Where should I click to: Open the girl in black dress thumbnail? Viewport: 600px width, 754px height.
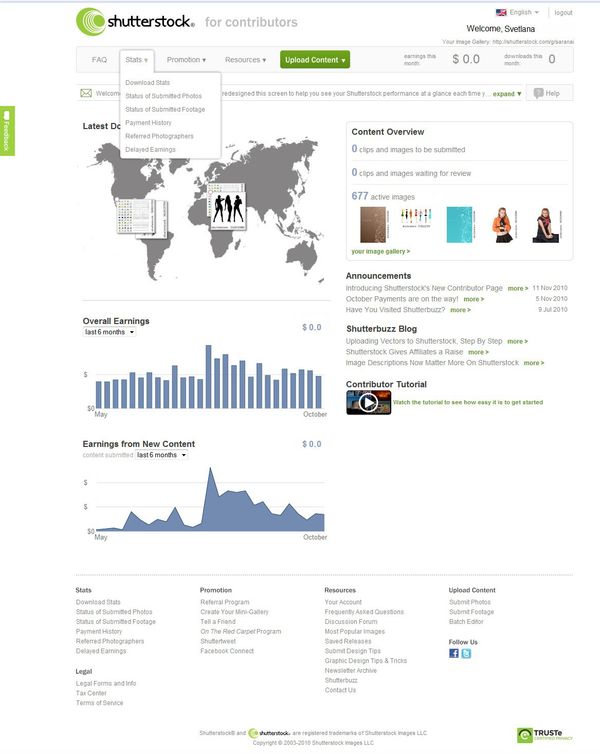tap(547, 225)
